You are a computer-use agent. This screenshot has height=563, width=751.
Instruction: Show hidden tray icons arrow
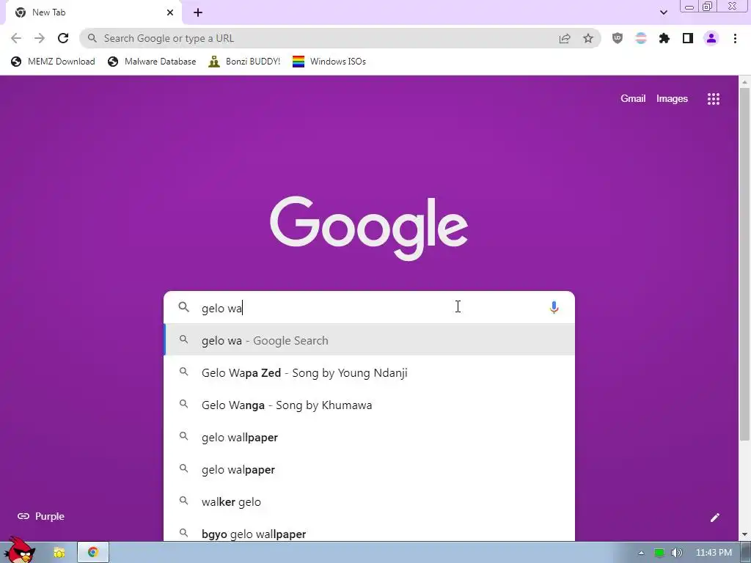(641, 553)
